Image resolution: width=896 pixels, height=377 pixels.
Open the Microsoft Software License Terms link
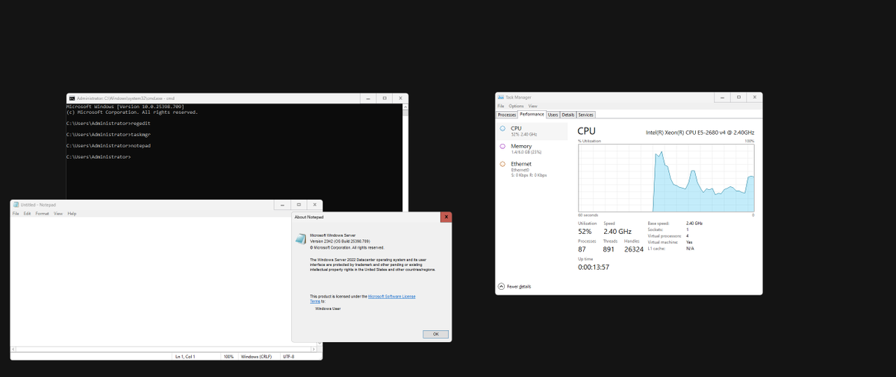pos(363,299)
